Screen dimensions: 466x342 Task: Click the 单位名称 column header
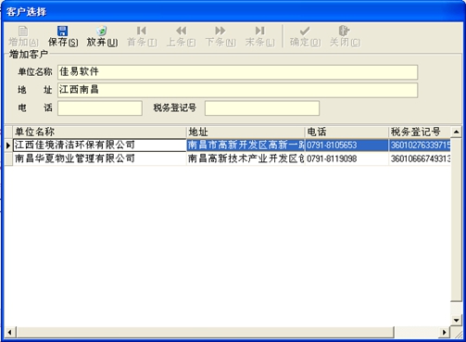click(99, 132)
